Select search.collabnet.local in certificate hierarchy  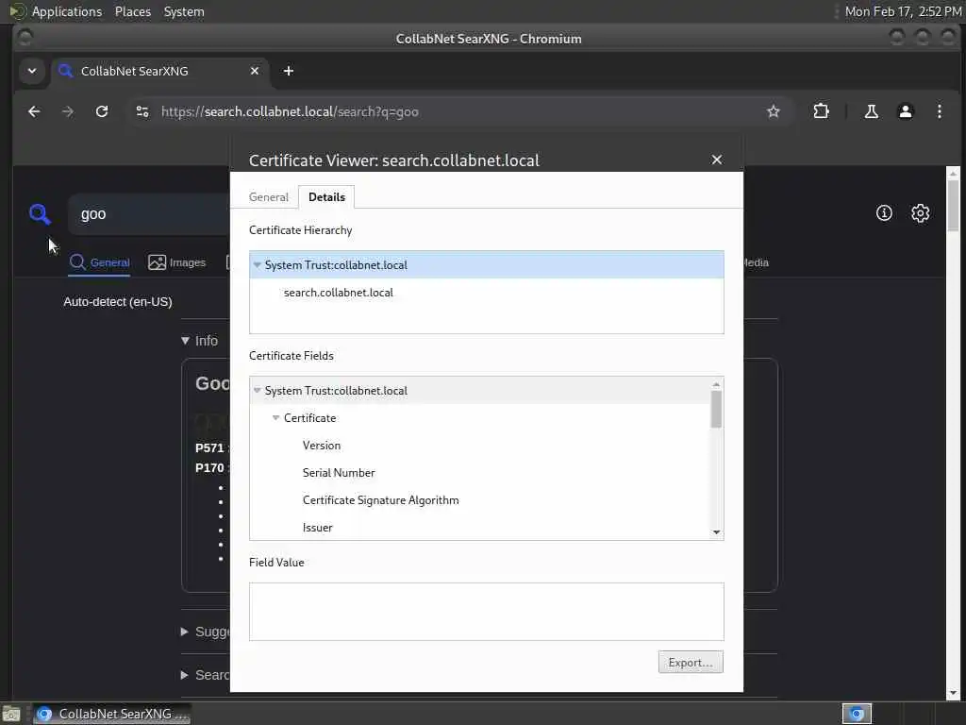tap(339, 293)
